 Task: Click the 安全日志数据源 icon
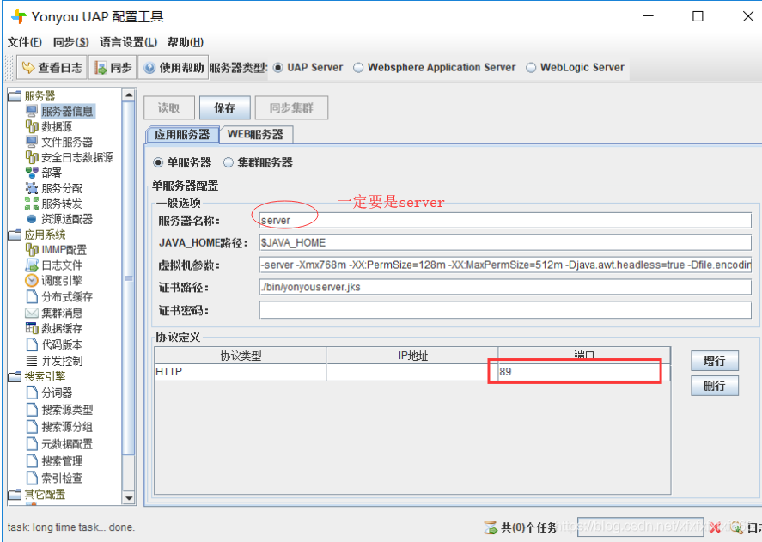click(x=32, y=157)
